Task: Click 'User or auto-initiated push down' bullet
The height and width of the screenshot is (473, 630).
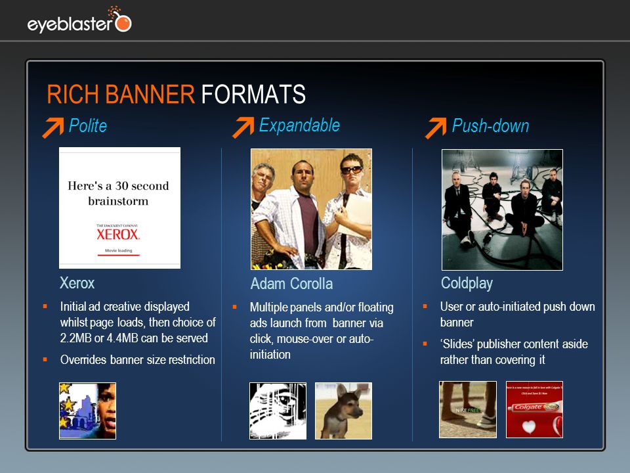Action: coord(518,314)
